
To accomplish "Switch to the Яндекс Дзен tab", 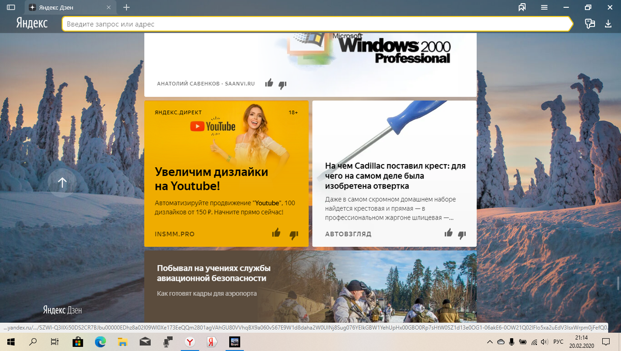I will click(62, 8).
